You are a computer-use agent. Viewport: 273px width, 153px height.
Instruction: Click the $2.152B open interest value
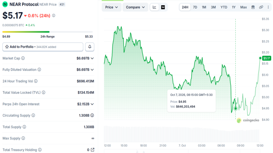83,104
